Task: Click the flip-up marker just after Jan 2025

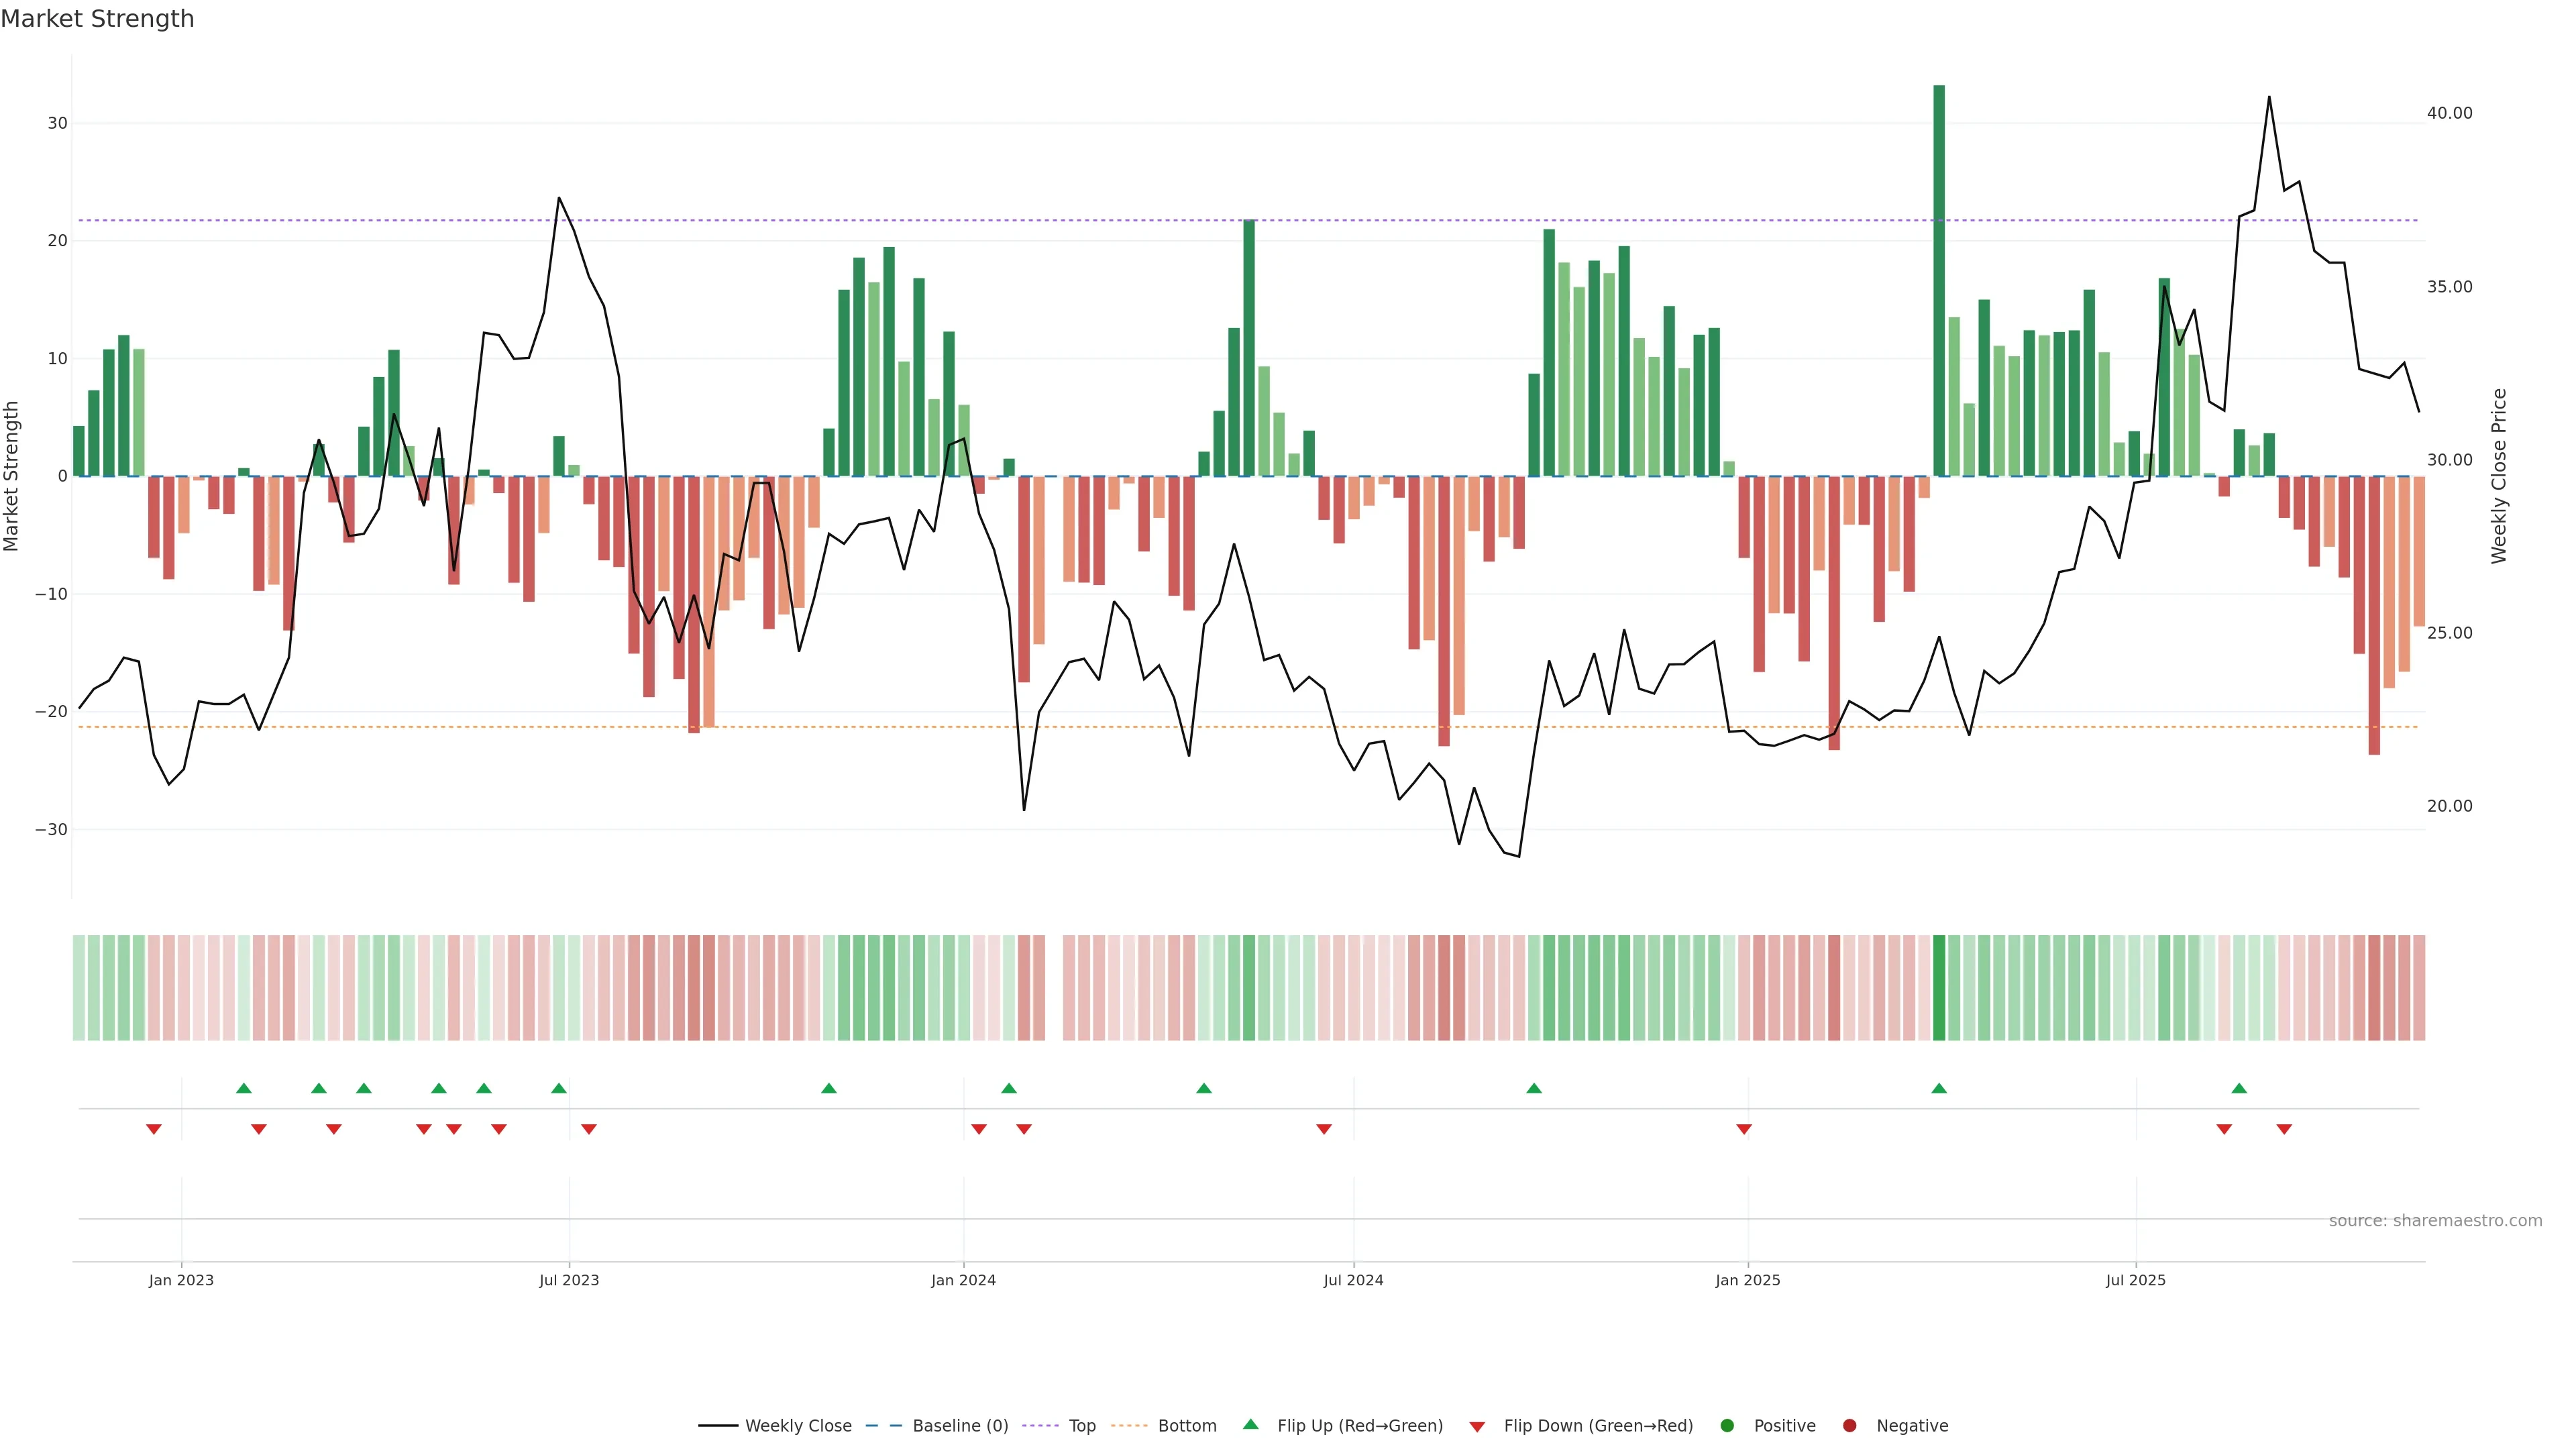Action: [x=1939, y=1088]
